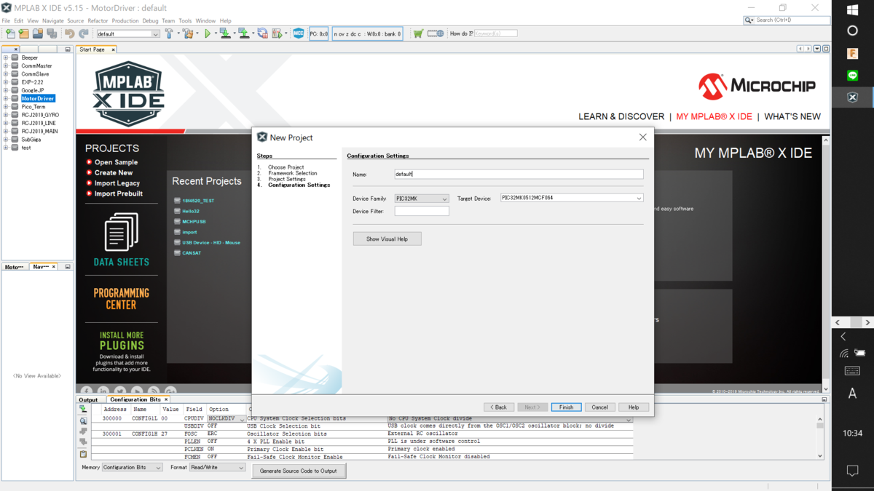The image size is (874, 491).
Task: Expand the MotorDriver project node
Action: tap(6, 98)
